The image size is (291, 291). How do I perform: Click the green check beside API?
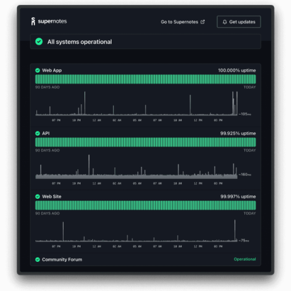click(38, 133)
